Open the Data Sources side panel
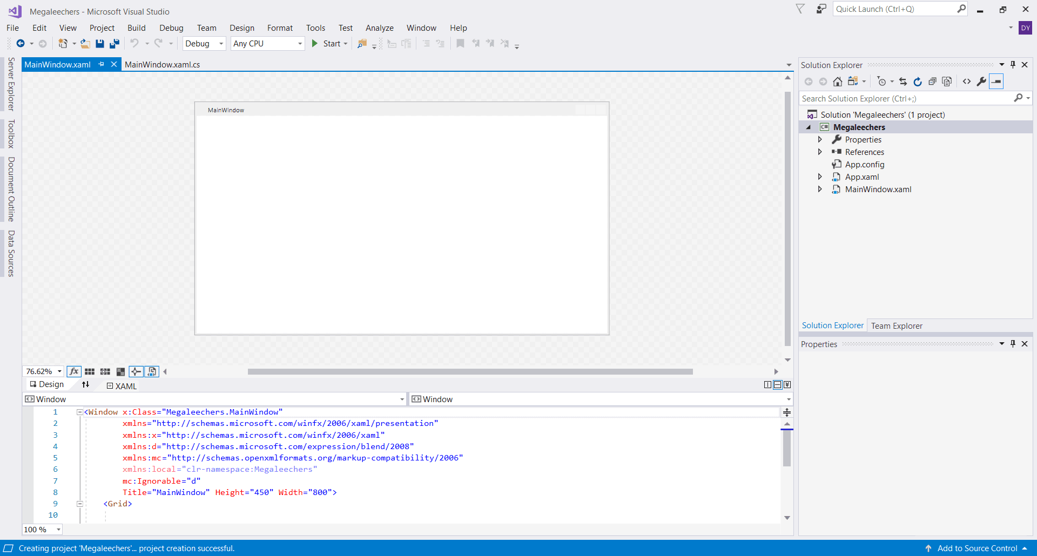This screenshot has height=556, width=1037. tap(11, 253)
